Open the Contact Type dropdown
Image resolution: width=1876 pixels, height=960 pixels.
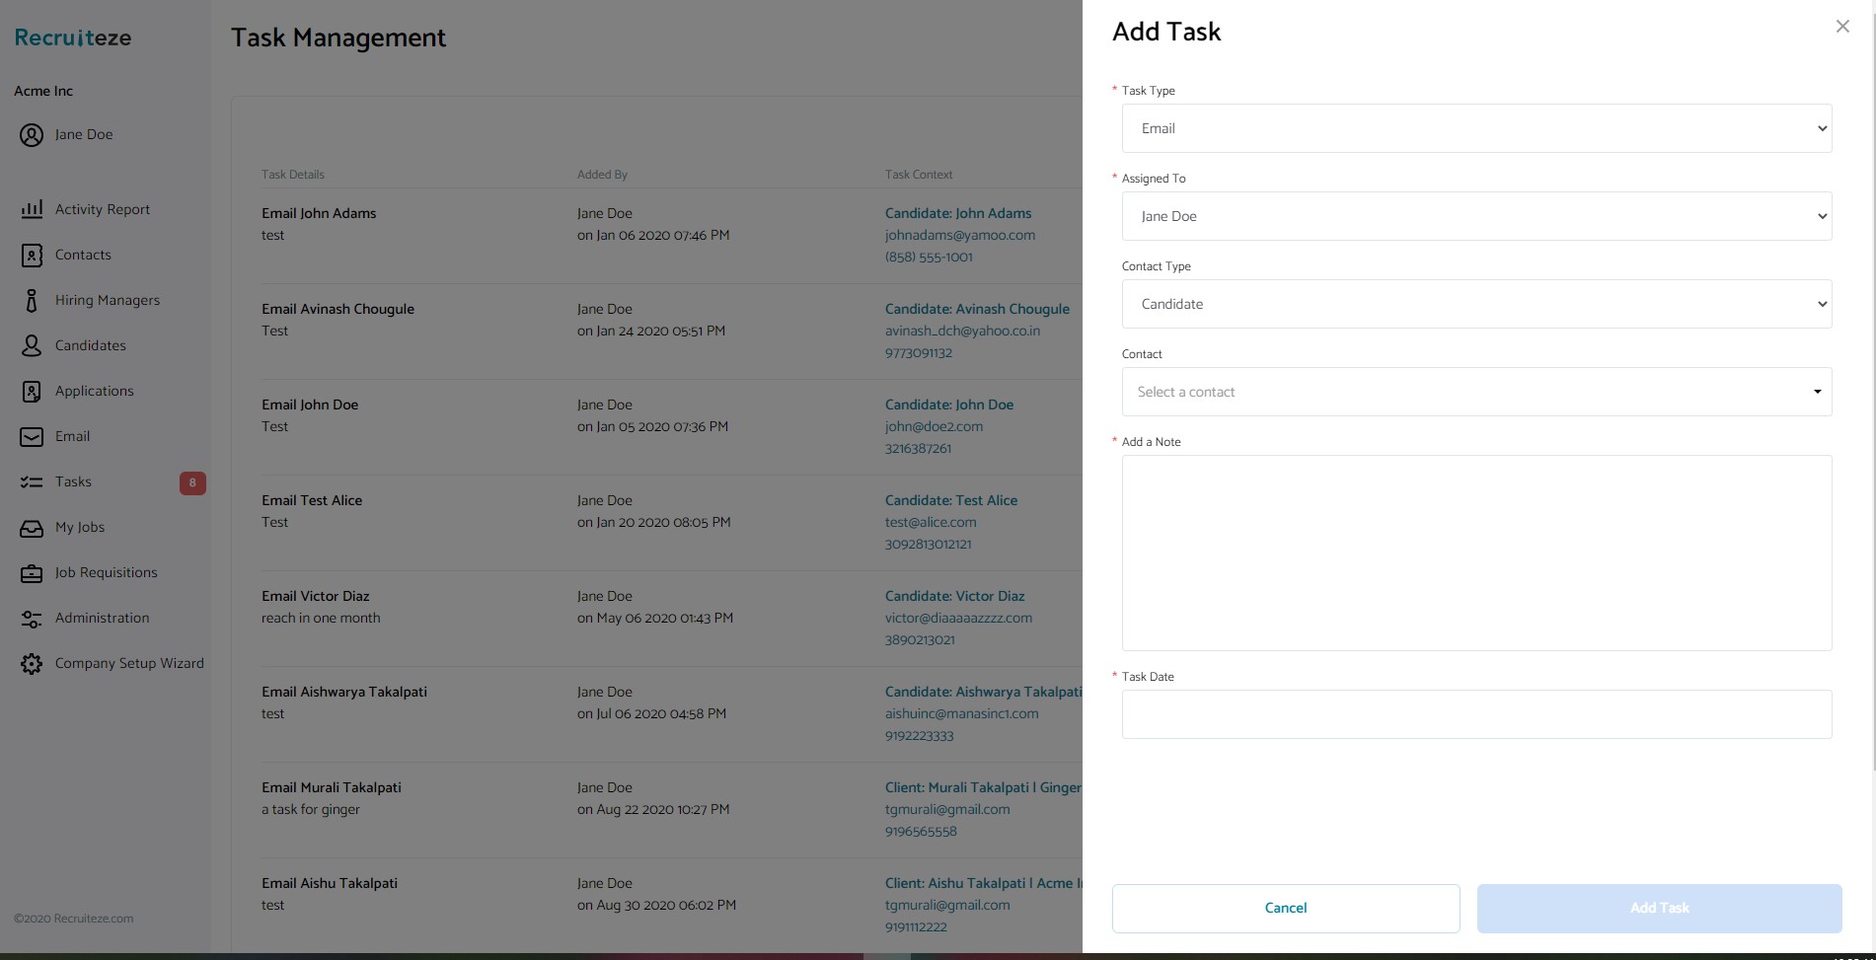(x=1476, y=304)
